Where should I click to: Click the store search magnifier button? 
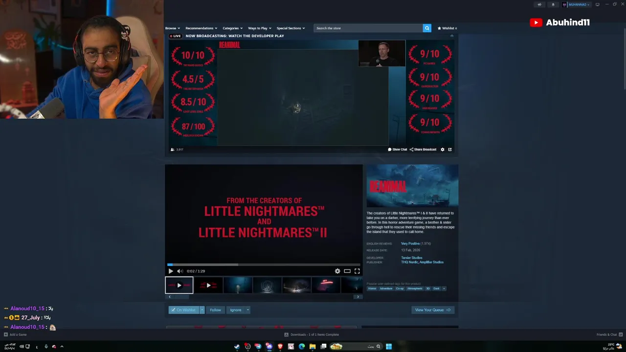[427, 28]
